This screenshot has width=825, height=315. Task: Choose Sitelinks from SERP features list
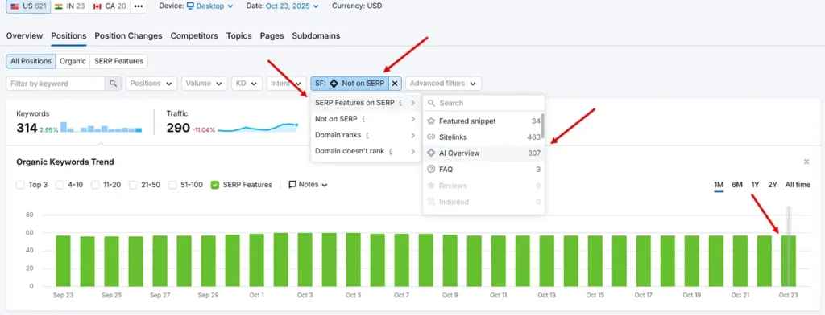[483, 137]
